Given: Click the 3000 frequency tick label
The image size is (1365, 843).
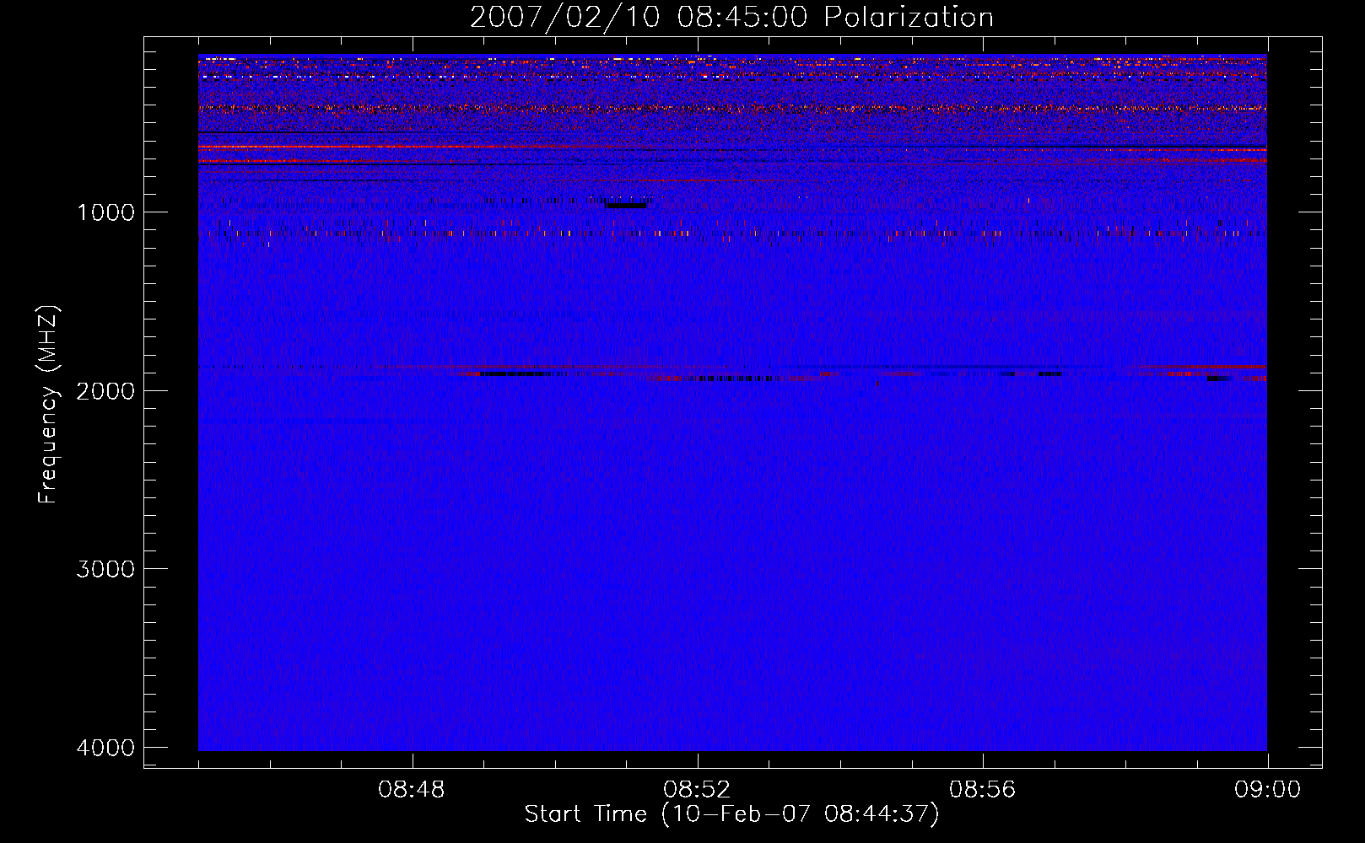Looking at the screenshot, I should point(105,569).
